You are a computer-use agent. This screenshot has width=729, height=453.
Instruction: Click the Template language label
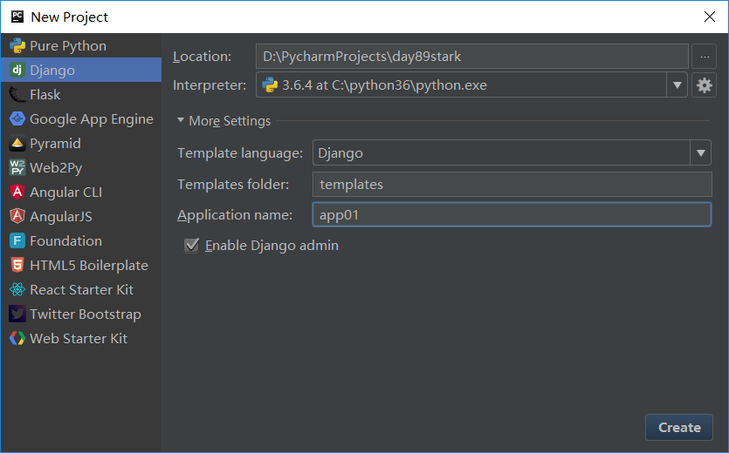pos(240,152)
